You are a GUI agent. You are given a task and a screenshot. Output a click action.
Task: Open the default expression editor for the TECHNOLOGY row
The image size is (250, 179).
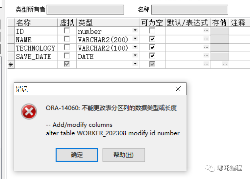[x=206, y=47]
